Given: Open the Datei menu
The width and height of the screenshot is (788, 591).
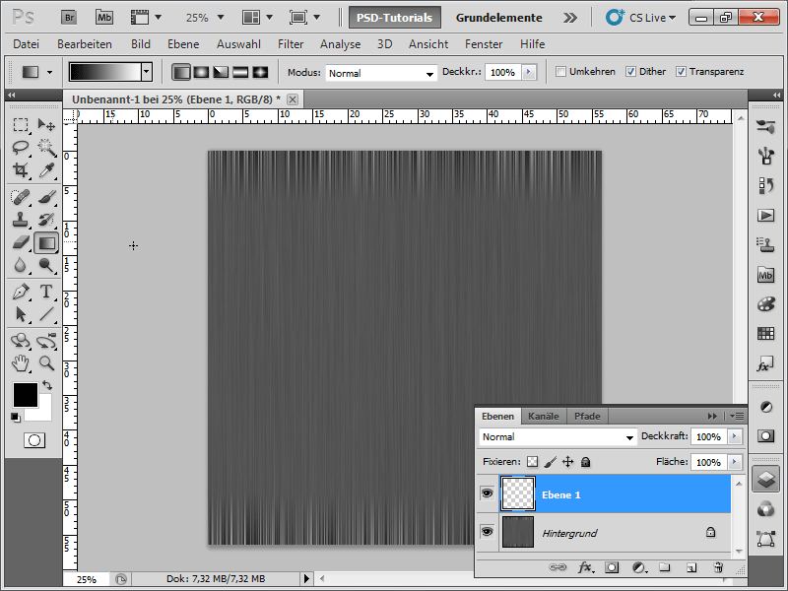Looking at the screenshot, I should point(26,44).
